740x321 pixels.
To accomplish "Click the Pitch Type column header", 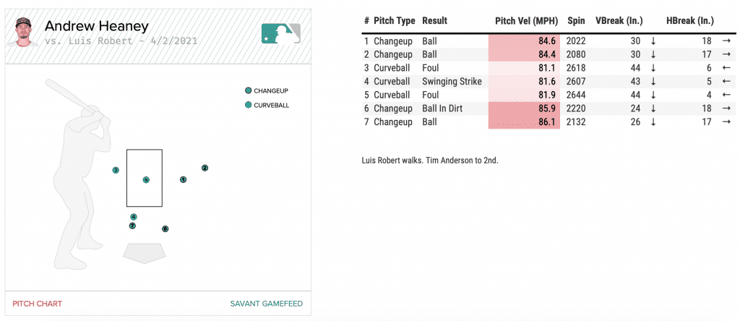I will point(395,20).
